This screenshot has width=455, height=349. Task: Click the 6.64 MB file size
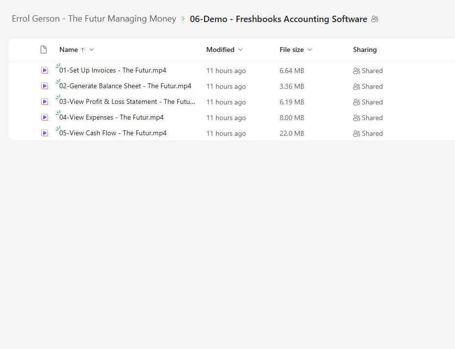291,71
